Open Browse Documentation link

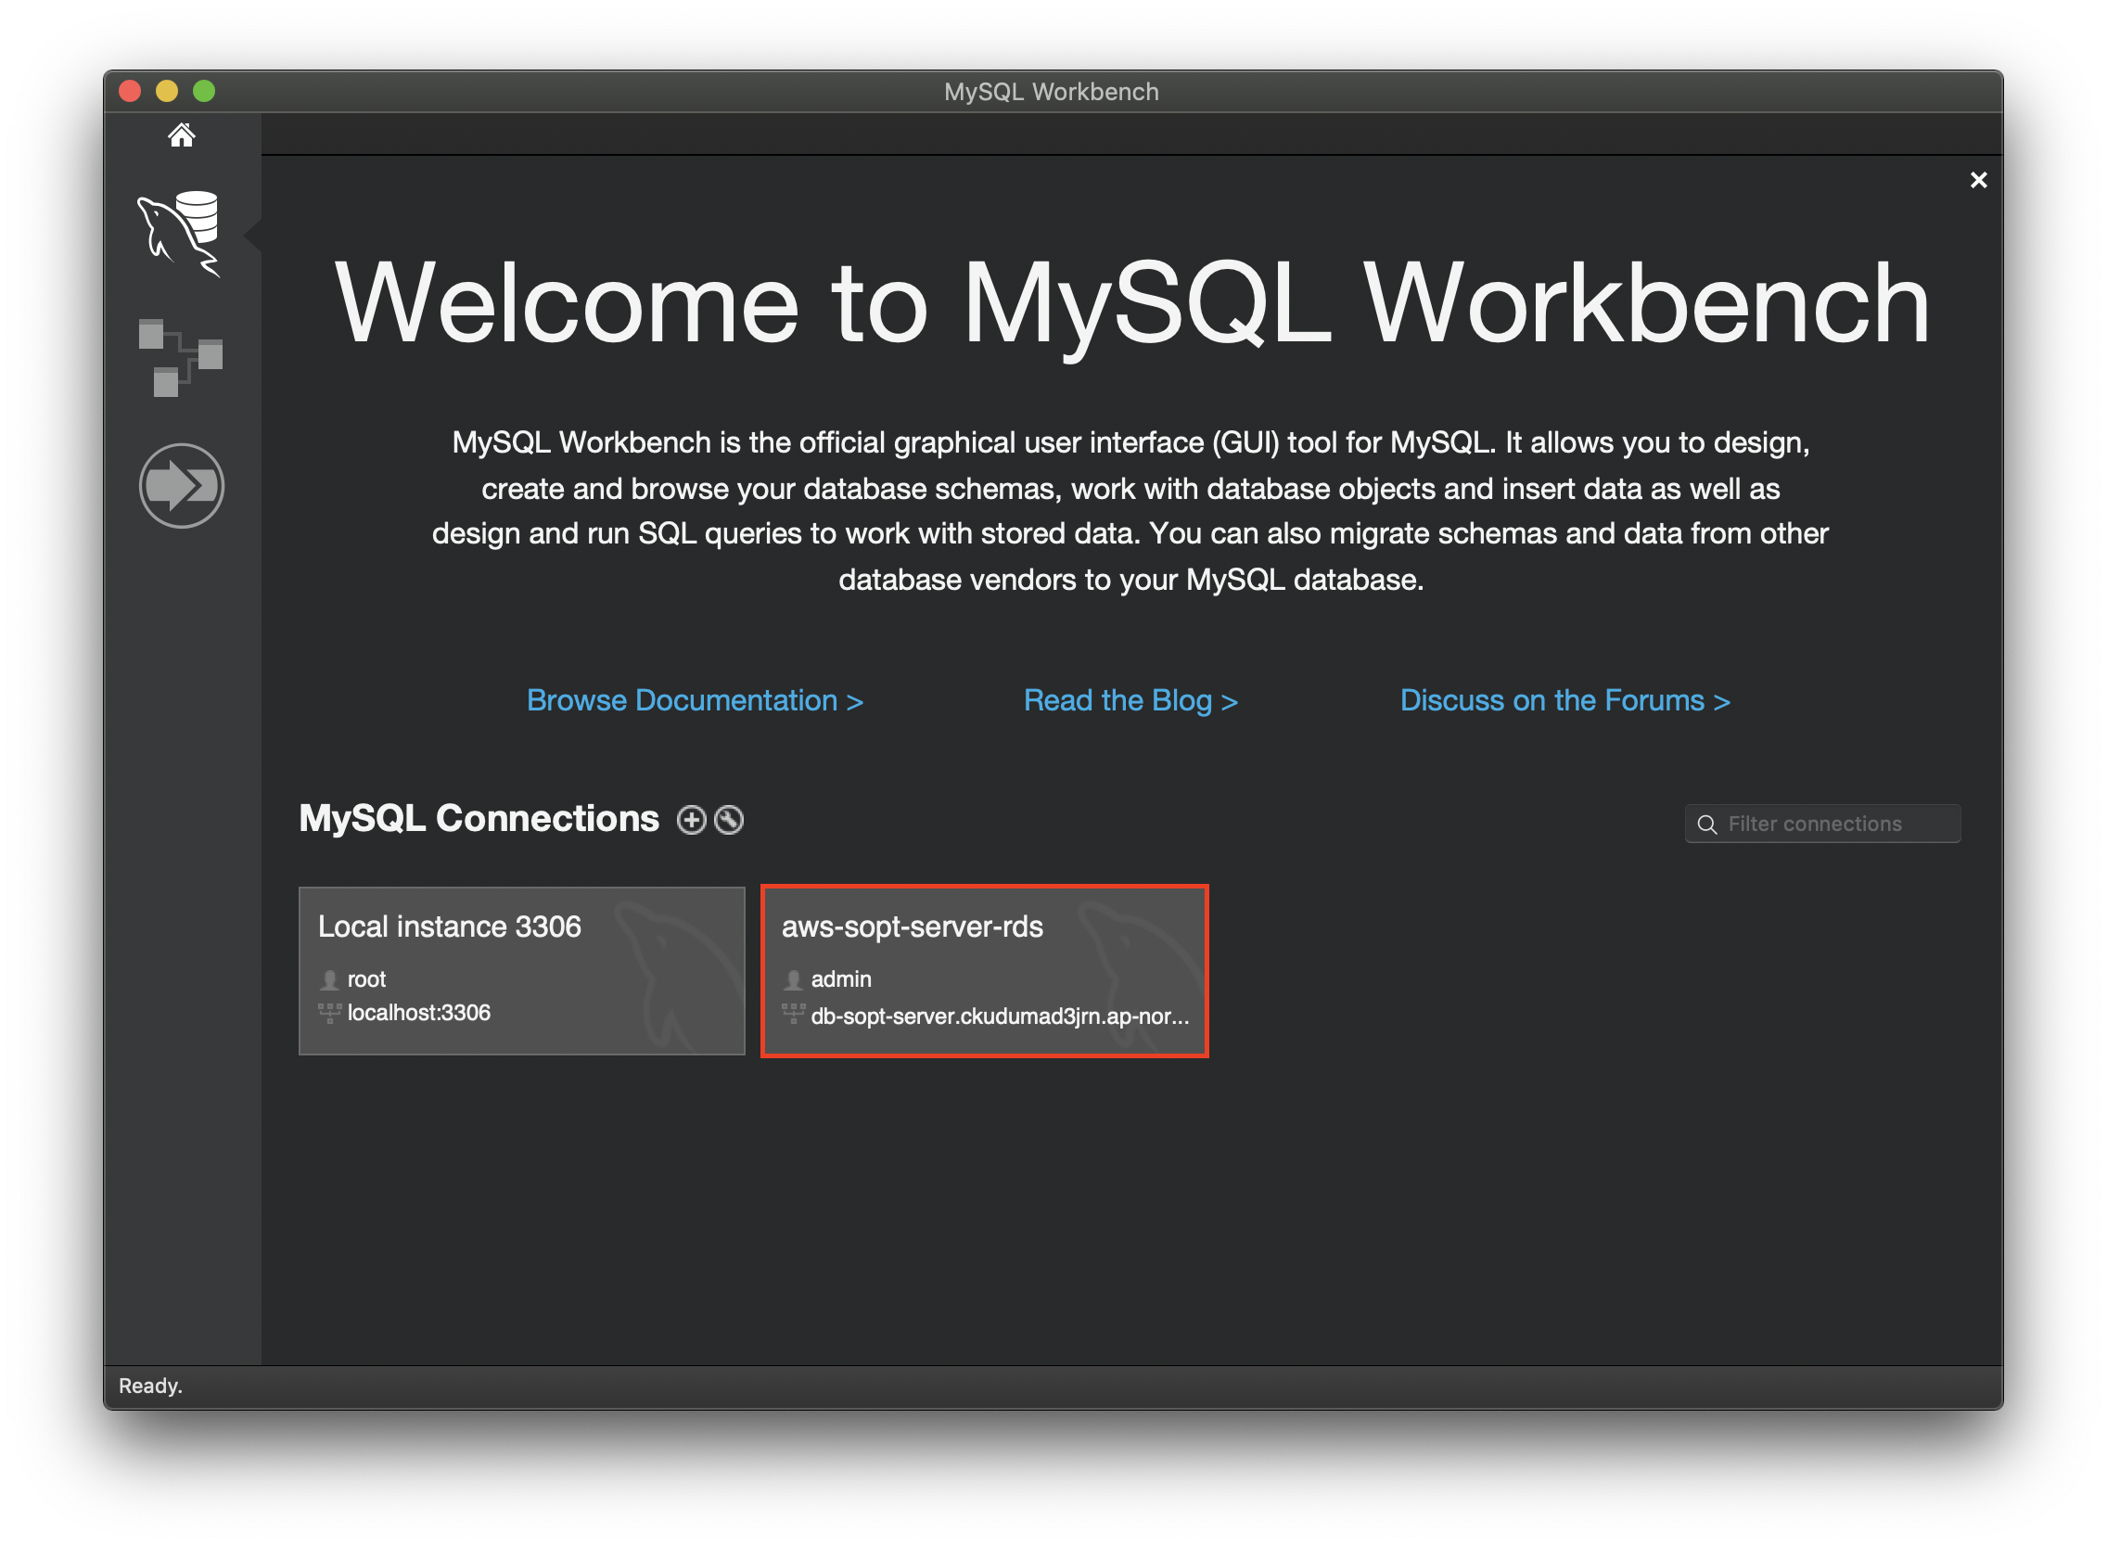[694, 700]
